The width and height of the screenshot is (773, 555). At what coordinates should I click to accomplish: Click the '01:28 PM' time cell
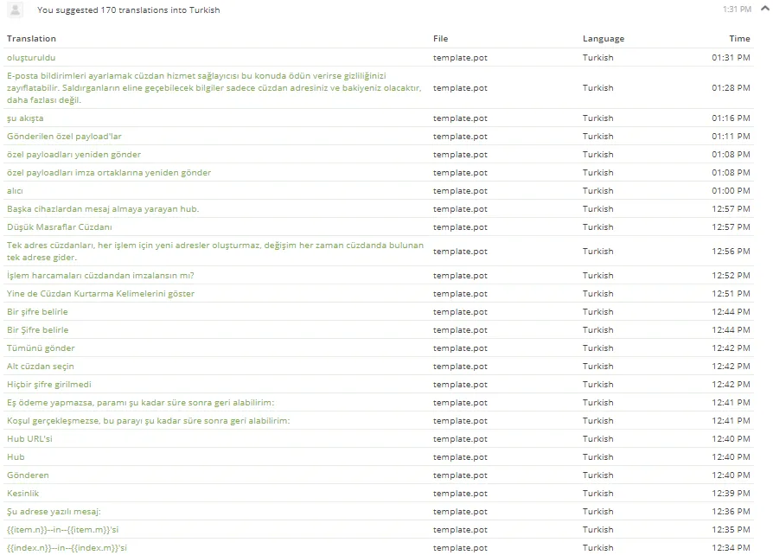tap(731, 87)
